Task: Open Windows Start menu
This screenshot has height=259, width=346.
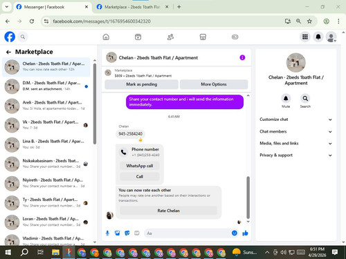Action: tap(8, 252)
